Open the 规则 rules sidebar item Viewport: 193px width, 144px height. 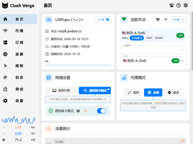tap(19, 66)
